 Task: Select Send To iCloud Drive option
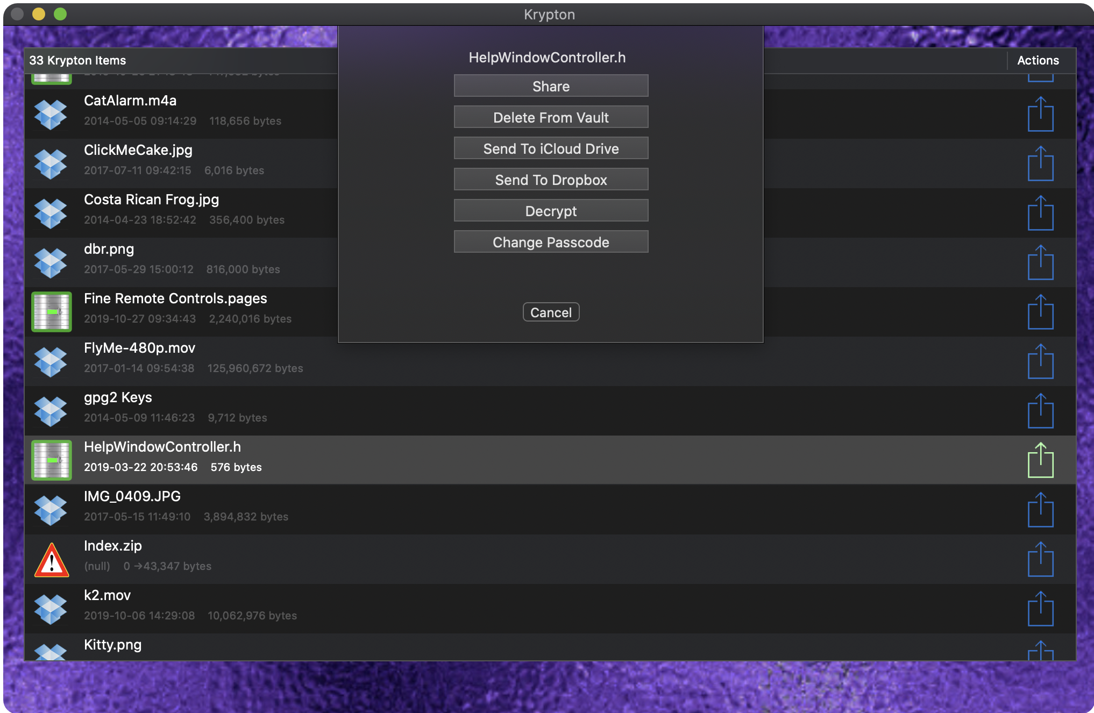551,148
